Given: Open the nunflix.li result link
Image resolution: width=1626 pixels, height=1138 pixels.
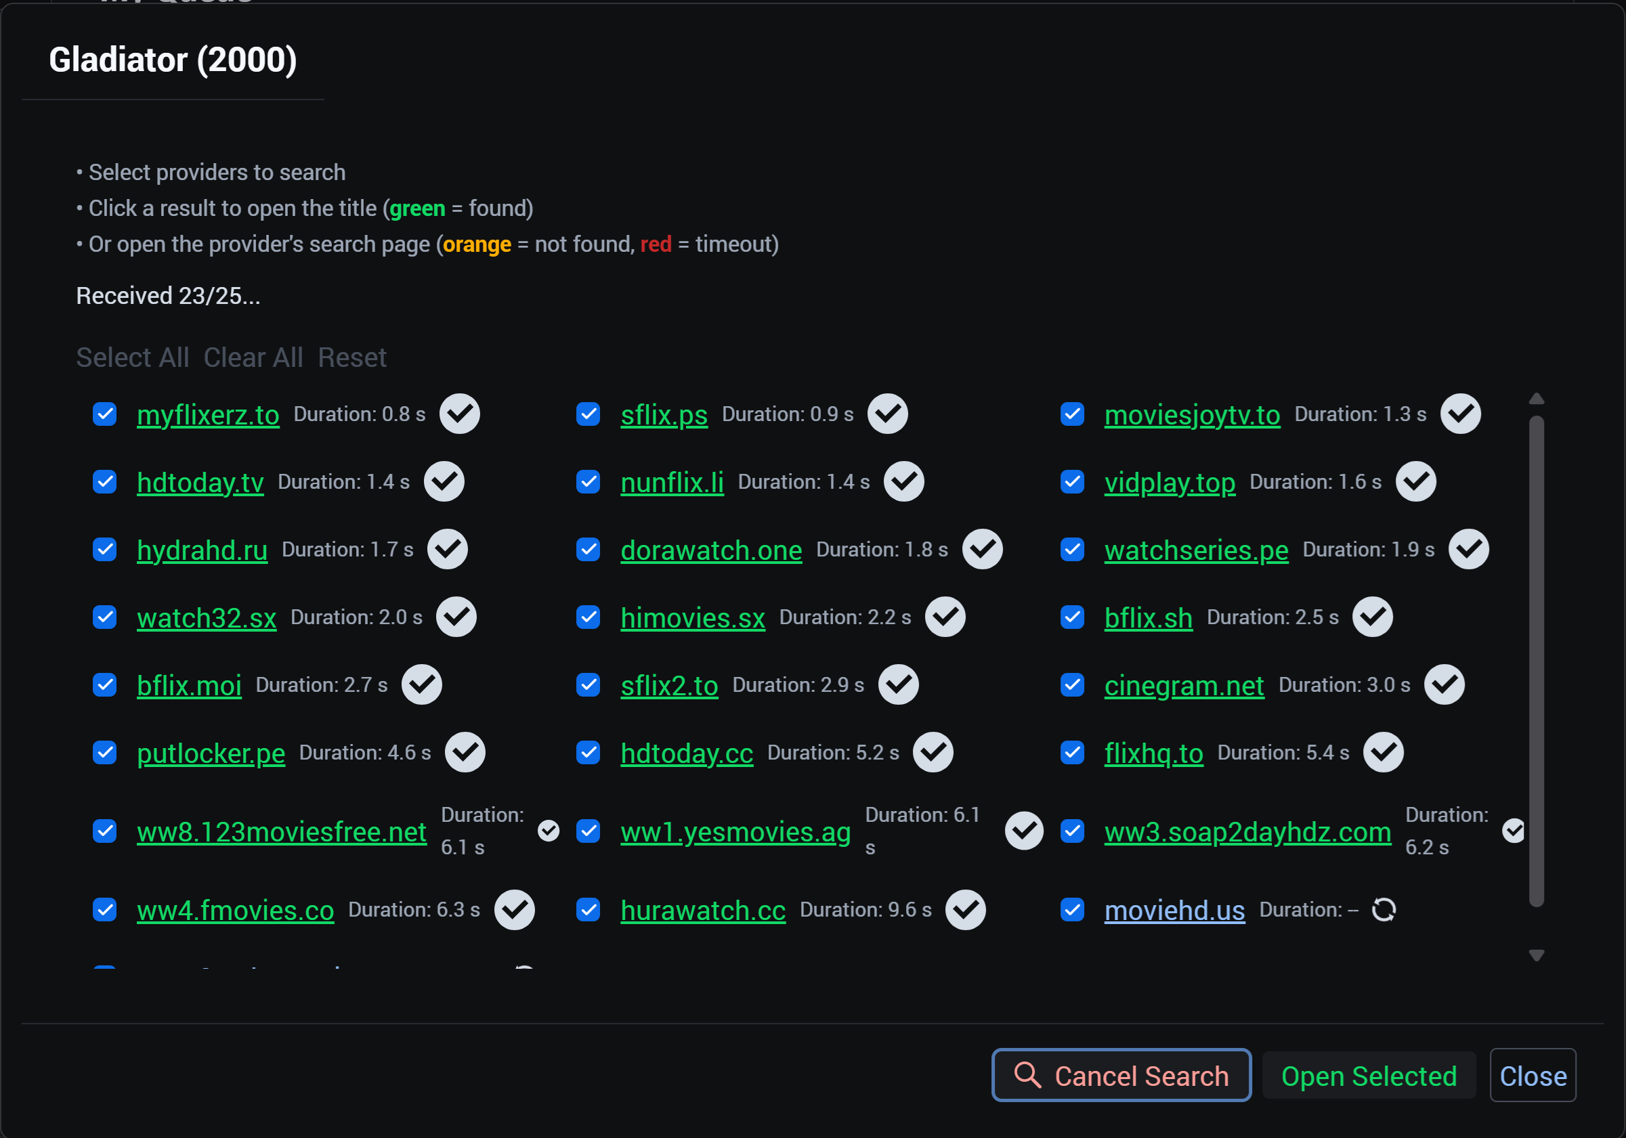Looking at the screenshot, I should click(672, 482).
